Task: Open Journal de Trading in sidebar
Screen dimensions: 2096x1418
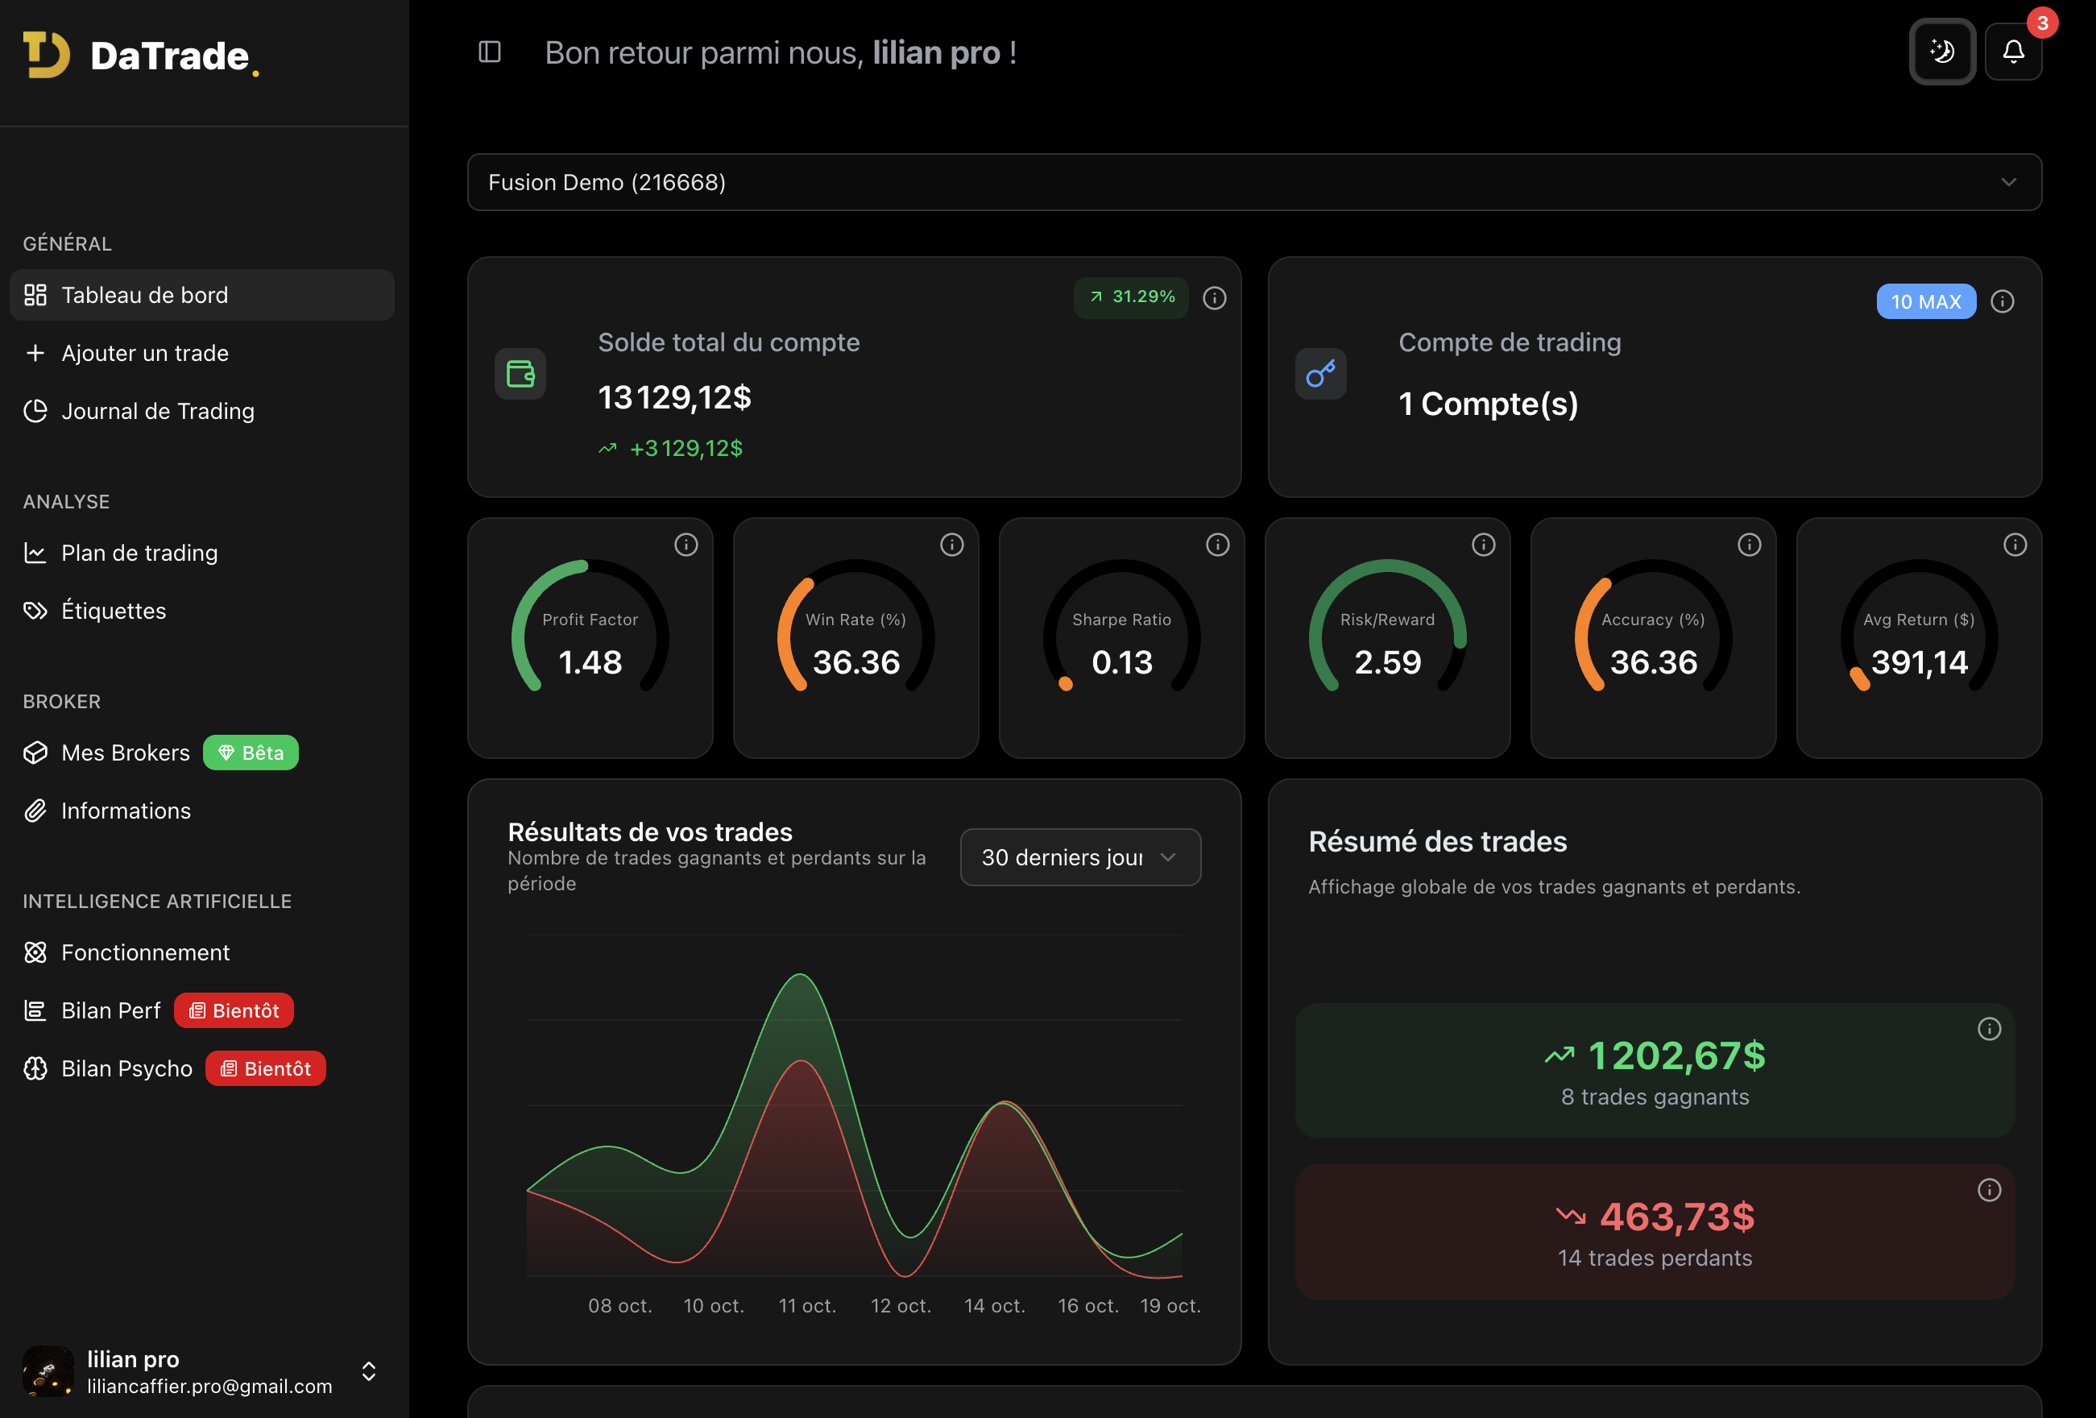Action: pyautogui.click(x=158, y=412)
